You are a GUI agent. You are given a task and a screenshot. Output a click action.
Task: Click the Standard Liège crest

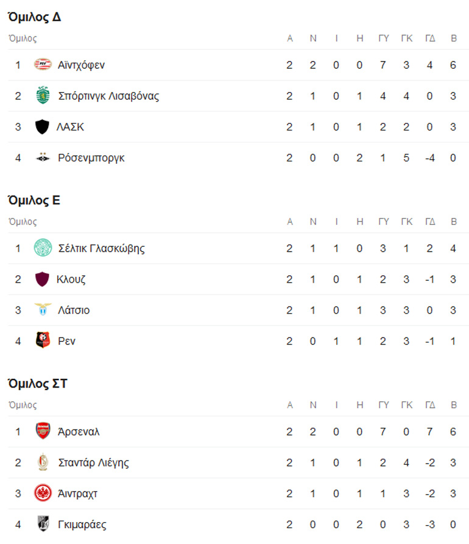(43, 462)
